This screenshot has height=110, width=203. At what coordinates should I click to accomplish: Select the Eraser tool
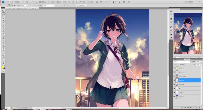[x=3, y=36]
